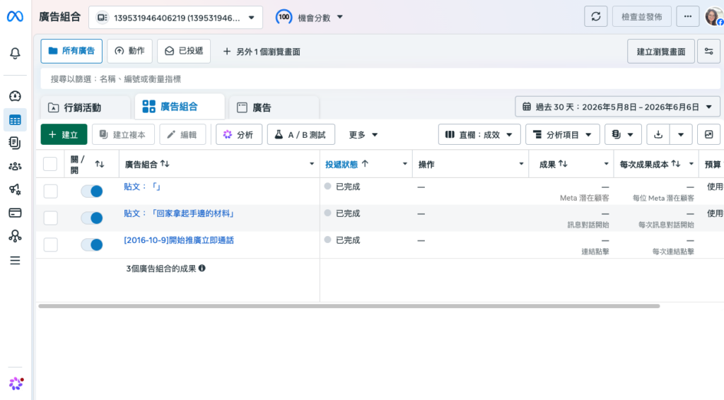Sort by 每次成果成本 column arrows
The width and height of the screenshot is (724, 400).
coord(675,164)
